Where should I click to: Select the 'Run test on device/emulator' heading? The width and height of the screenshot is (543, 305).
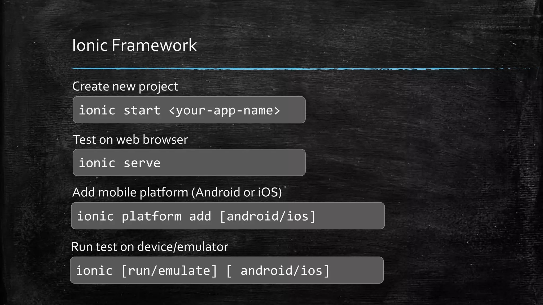click(x=150, y=247)
